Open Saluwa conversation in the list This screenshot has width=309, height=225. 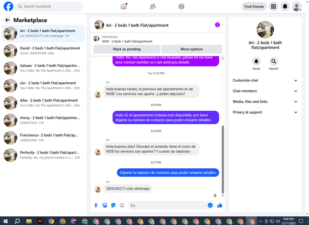point(43,68)
